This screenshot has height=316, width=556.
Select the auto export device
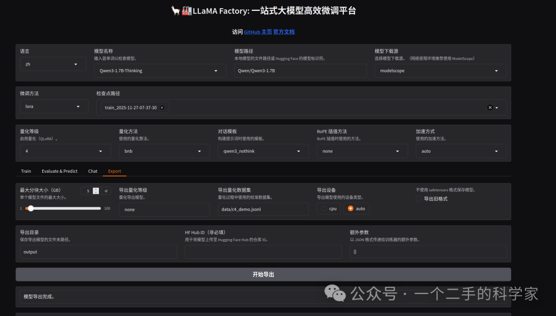click(356, 209)
